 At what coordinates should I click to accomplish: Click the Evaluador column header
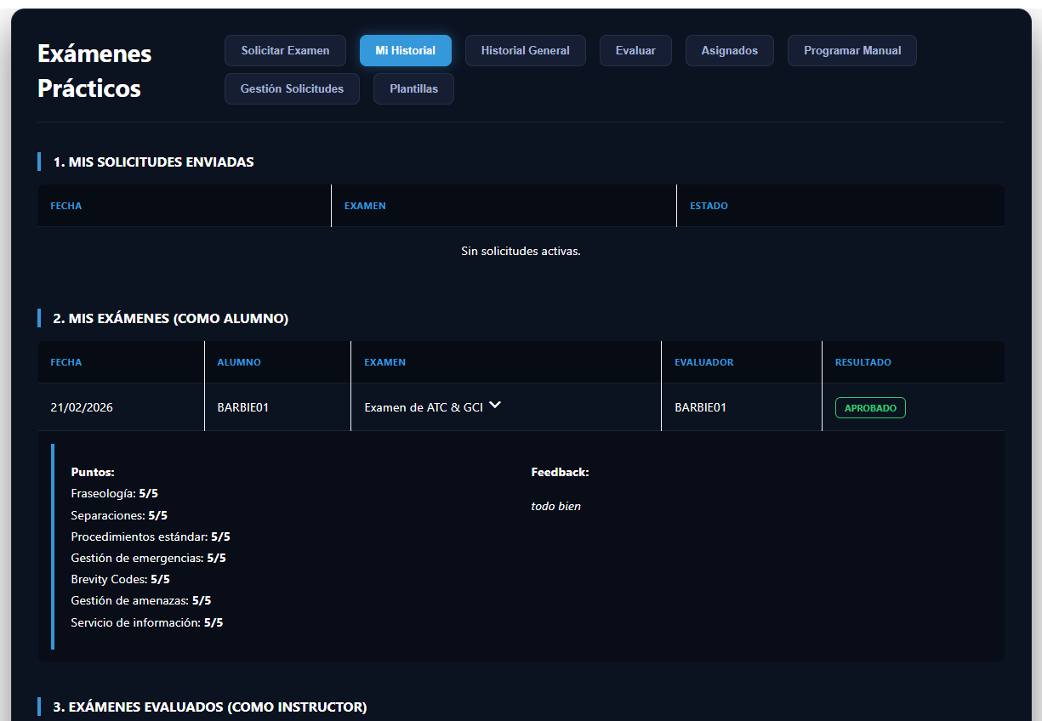point(703,362)
